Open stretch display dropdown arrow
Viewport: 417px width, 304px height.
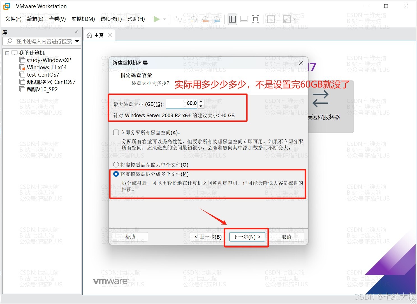pyautogui.click(x=295, y=19)
